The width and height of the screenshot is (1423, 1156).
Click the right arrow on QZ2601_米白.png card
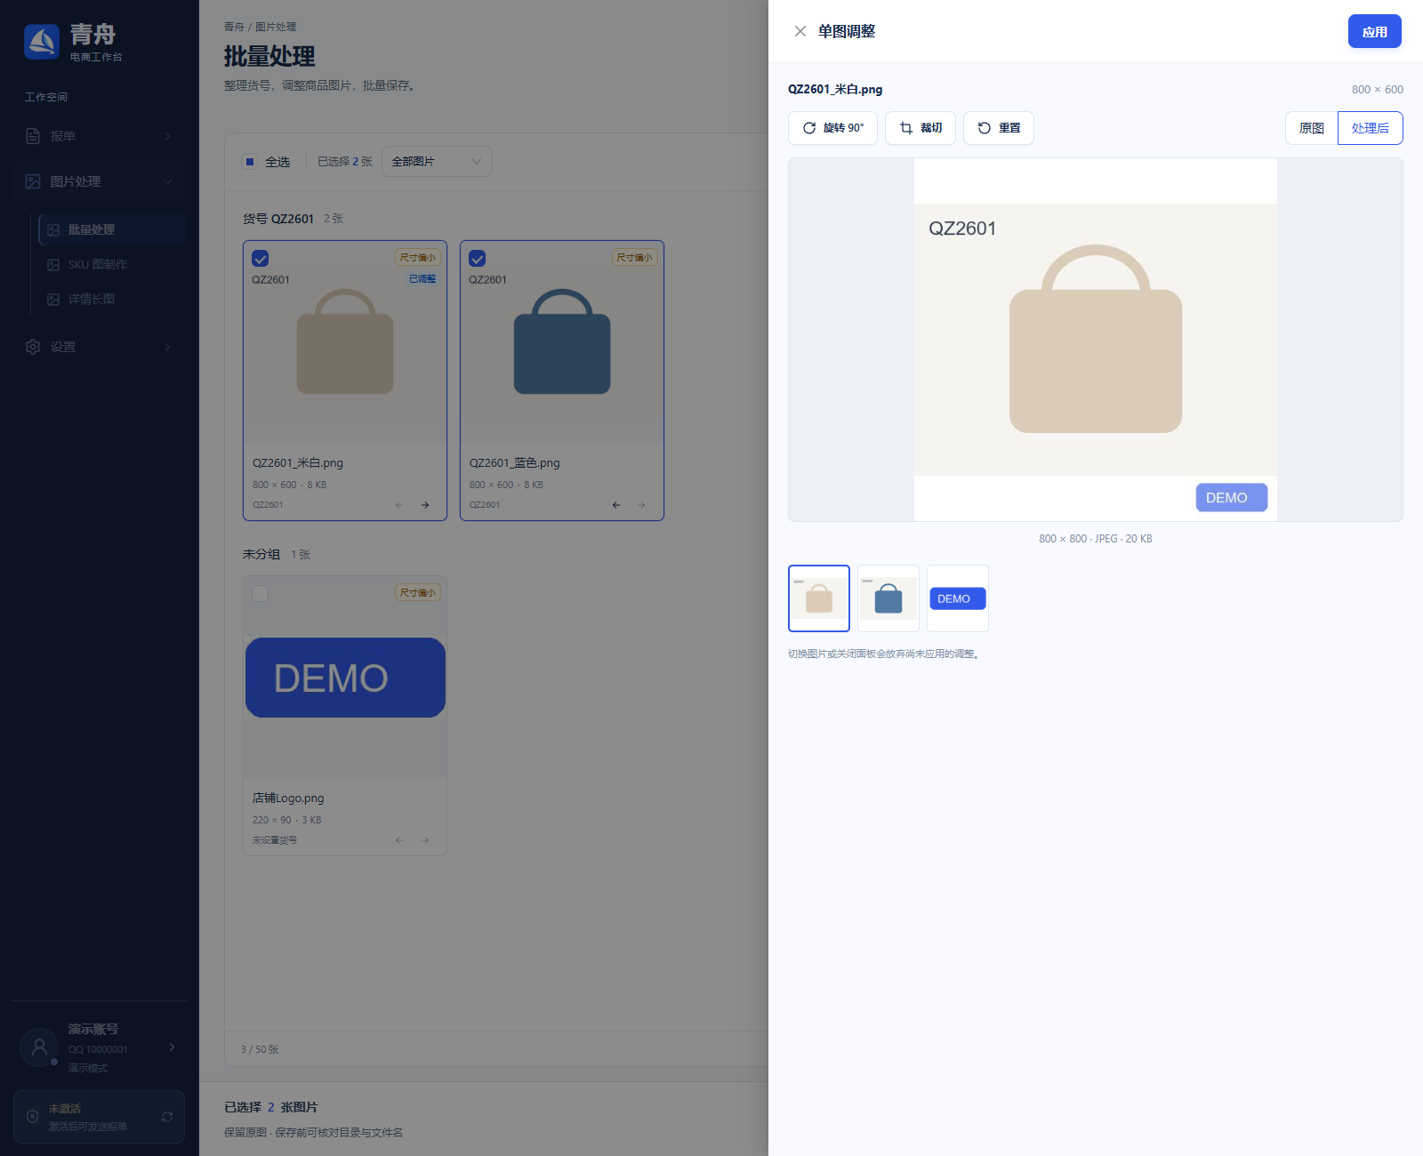point(425,505)
